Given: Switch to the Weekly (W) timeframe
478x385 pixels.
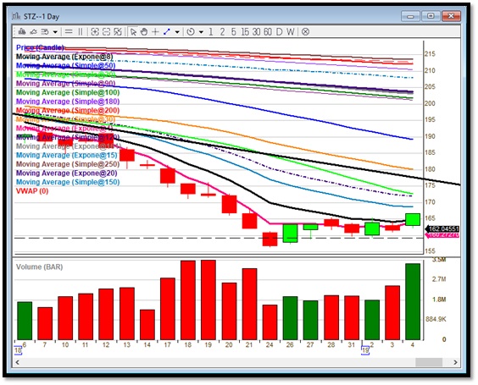Looking at the screenshot, I should point(291,31).
